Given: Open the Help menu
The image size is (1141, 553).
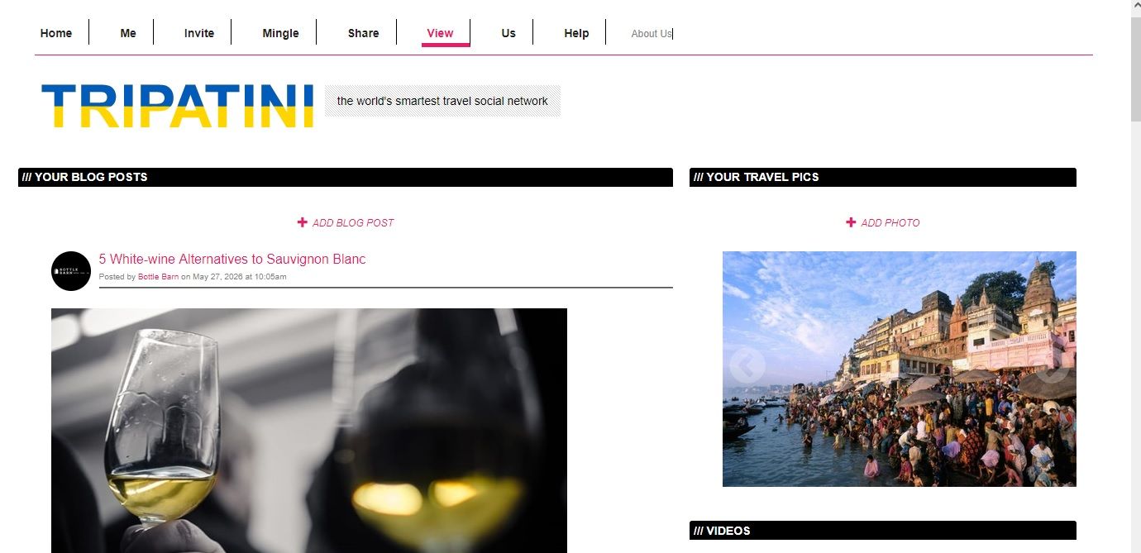Looking at the screenshot, I should click(x=576, y=33).
